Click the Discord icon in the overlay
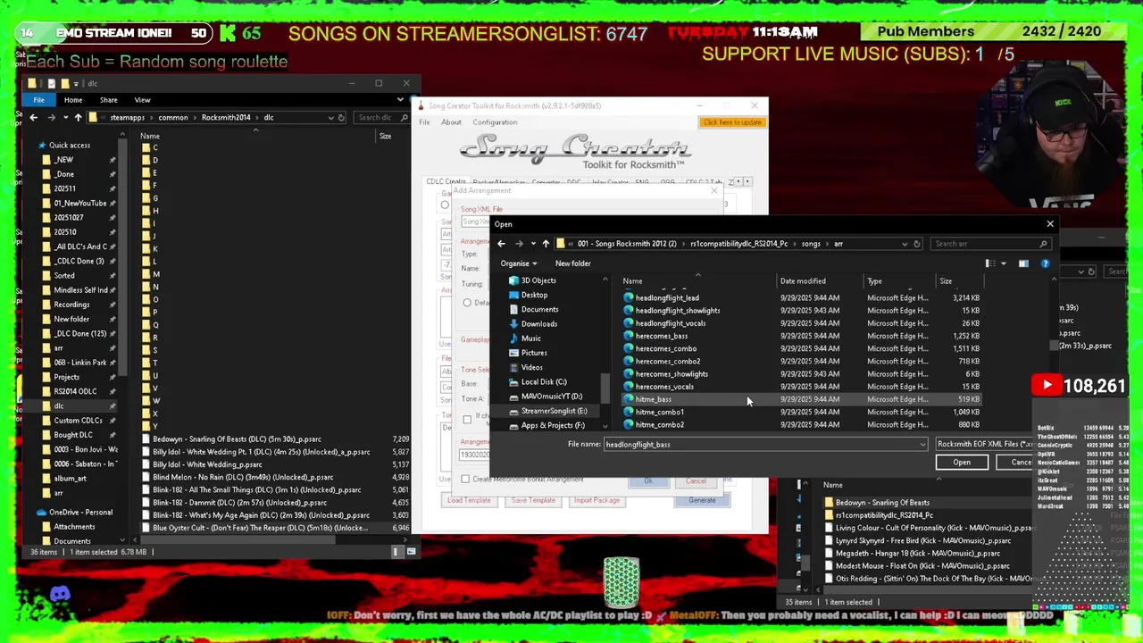Viewport: 1143px width, 643px height. click(60, 594)
